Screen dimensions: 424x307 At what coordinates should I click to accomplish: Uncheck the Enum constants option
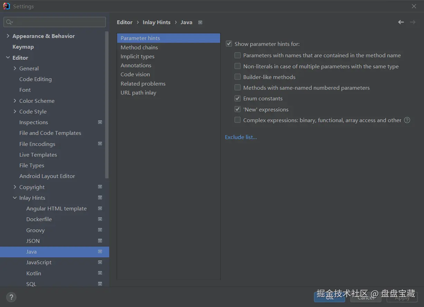pos(237,98)
